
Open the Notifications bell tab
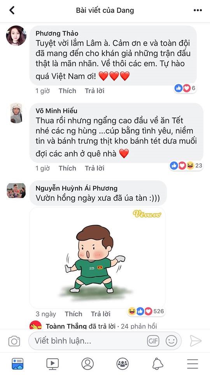[157, 364]
